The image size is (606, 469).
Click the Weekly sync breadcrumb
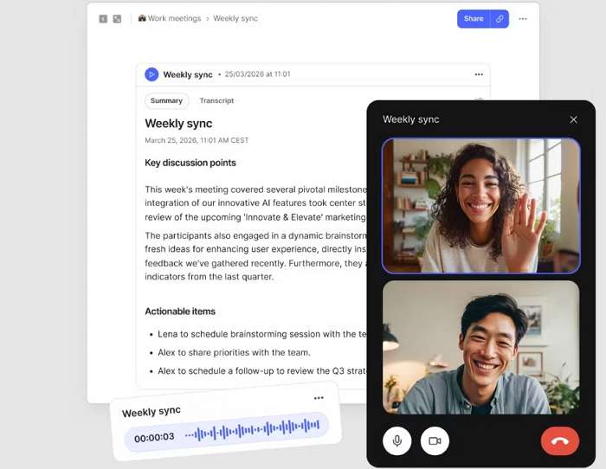click(x=235, y=18)
